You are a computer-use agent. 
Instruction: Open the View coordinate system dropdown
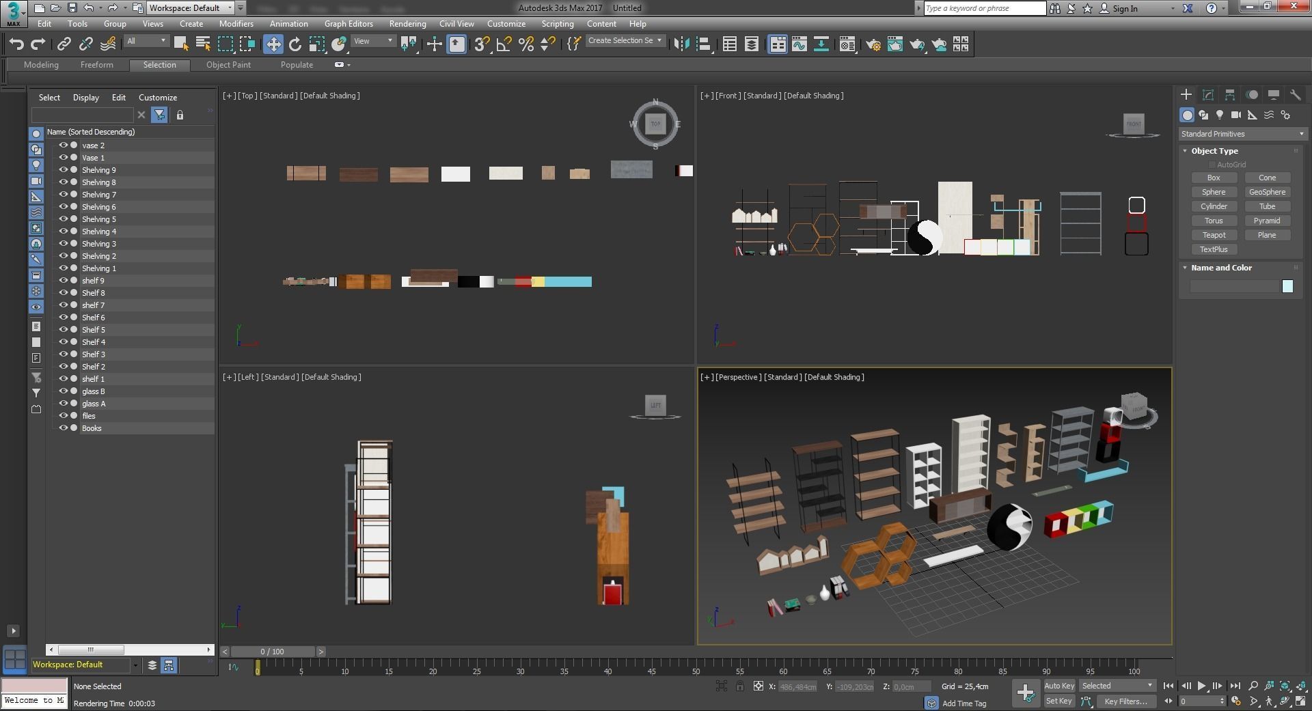(x=373, y=41)
